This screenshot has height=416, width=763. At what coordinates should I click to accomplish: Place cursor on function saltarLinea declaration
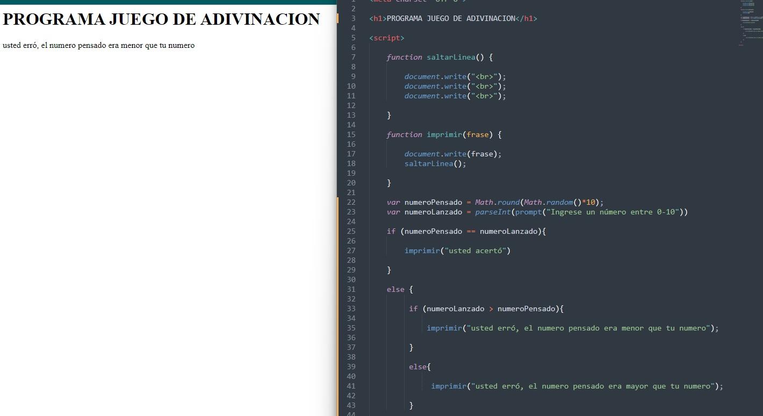coord(440,57)
